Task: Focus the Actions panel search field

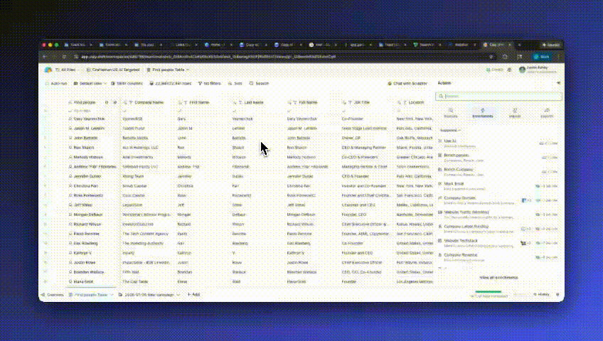Action: click(498, 97)
